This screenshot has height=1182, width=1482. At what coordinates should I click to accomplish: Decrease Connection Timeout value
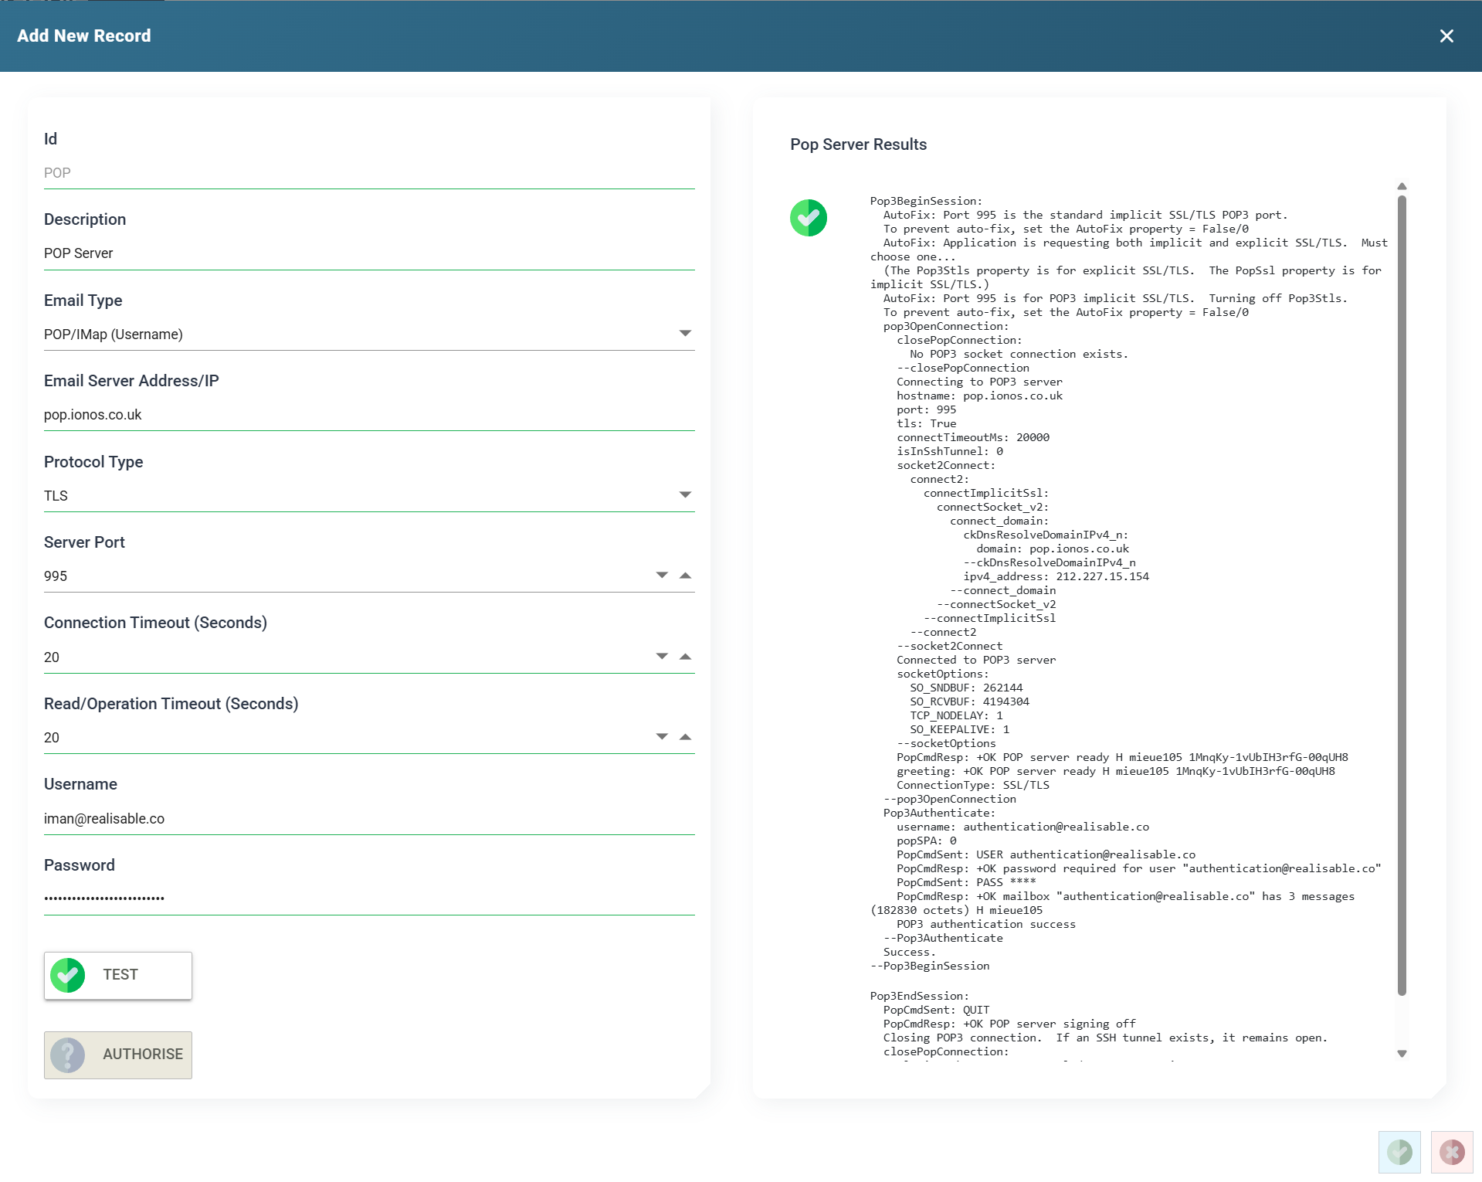tap(662, 657)
